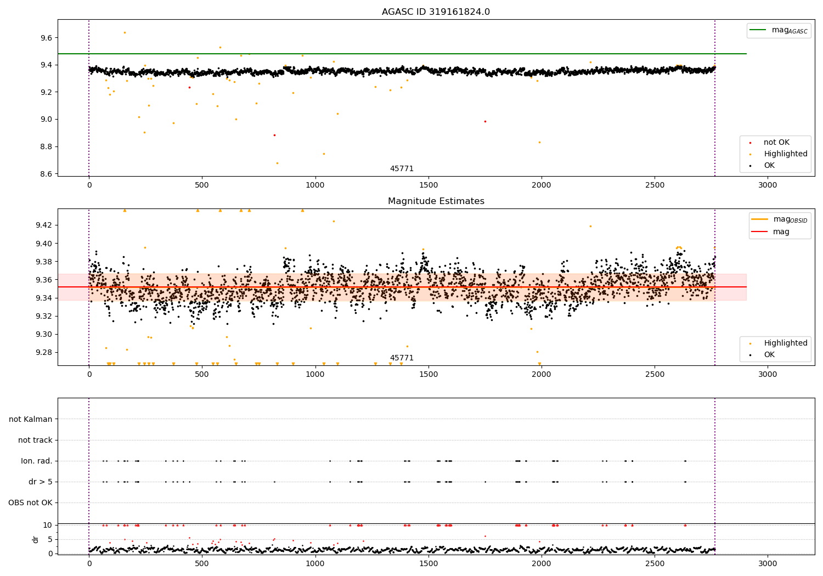Click the 'Ion. rad.' axis label
Image resolution: width=823 pixels, height=576 pixels.
[x=37, y=461]
